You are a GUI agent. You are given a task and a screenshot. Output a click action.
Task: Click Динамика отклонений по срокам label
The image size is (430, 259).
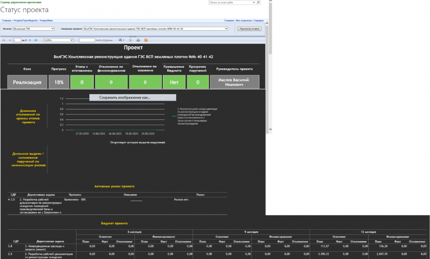point(28,116)
